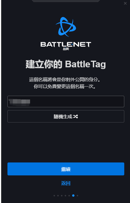Select the third pagination dot

point(62,196)
